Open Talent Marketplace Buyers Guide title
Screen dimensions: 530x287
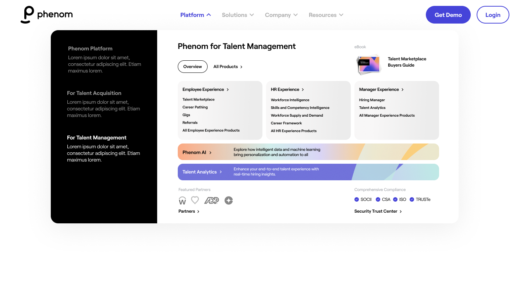407,62
